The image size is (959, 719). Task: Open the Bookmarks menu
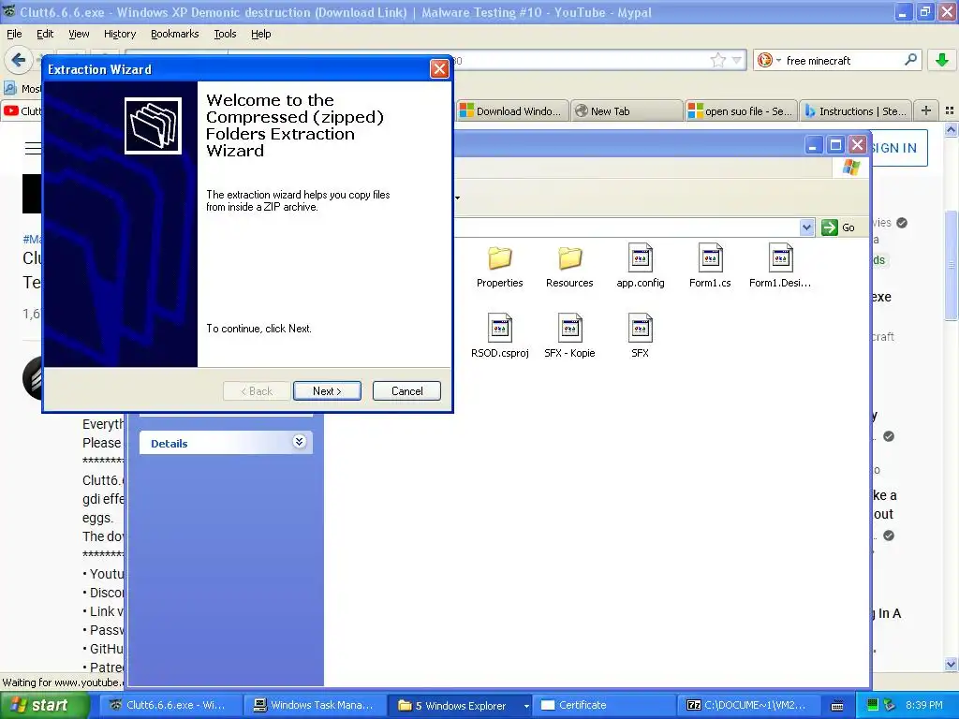pyautogui.click(x=175, y=34)
